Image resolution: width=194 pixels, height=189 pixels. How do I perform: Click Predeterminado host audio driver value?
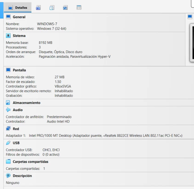59,117
